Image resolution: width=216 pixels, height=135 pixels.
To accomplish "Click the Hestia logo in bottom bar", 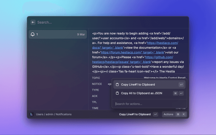I will (32, 114).
